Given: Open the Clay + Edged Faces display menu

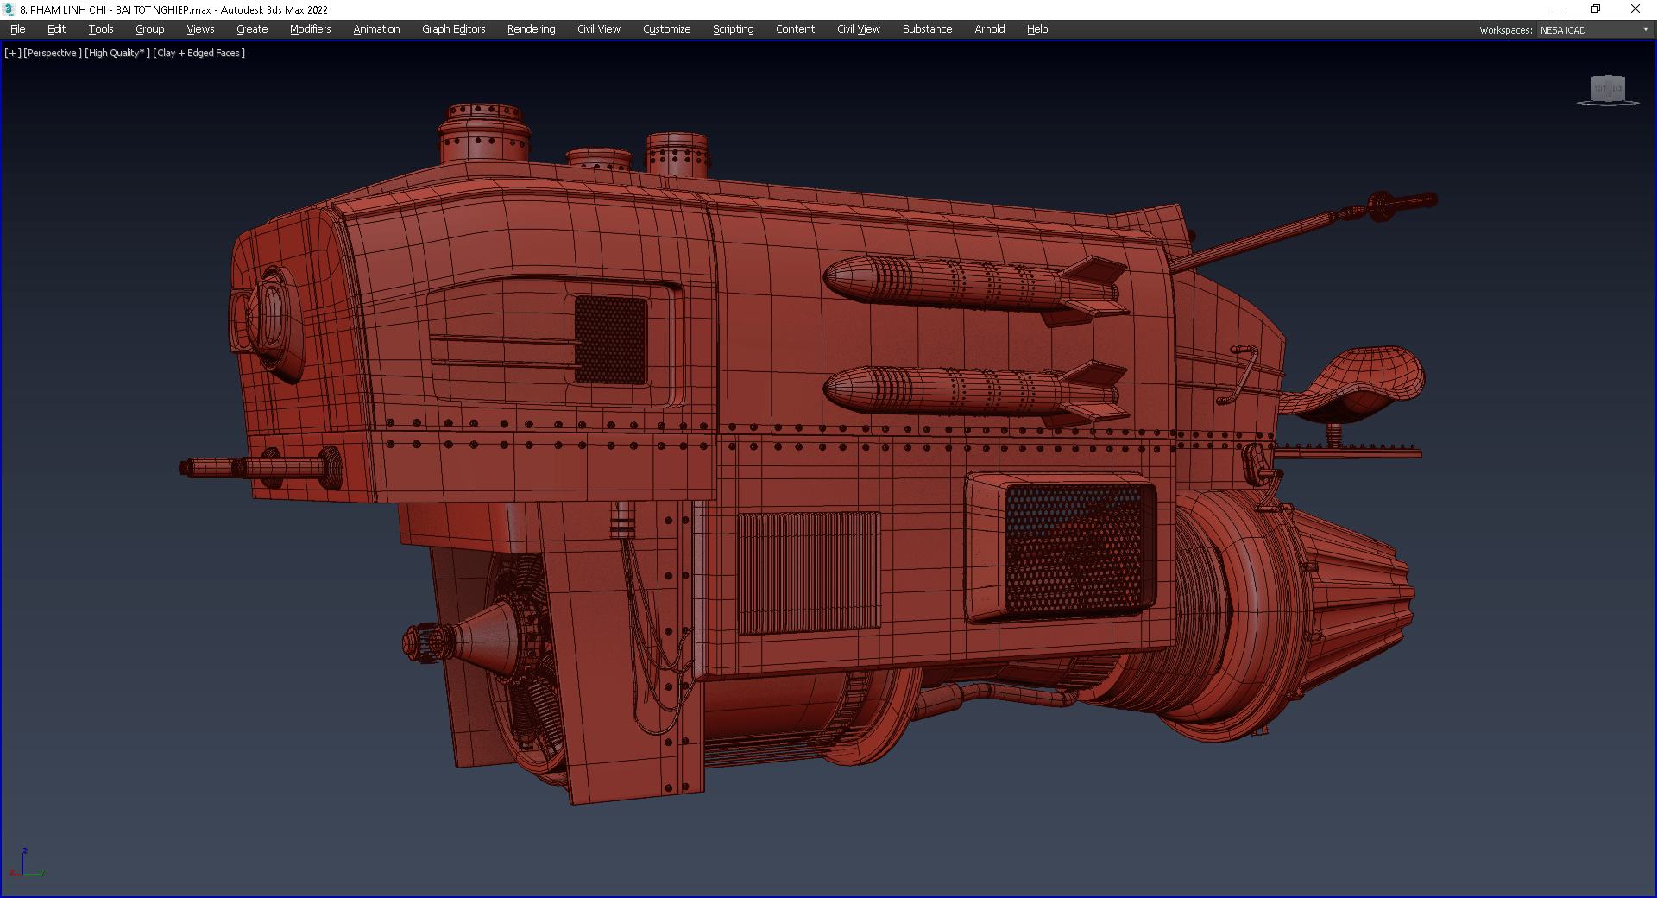Looking at the screenshot, I should tap(199, 53).
